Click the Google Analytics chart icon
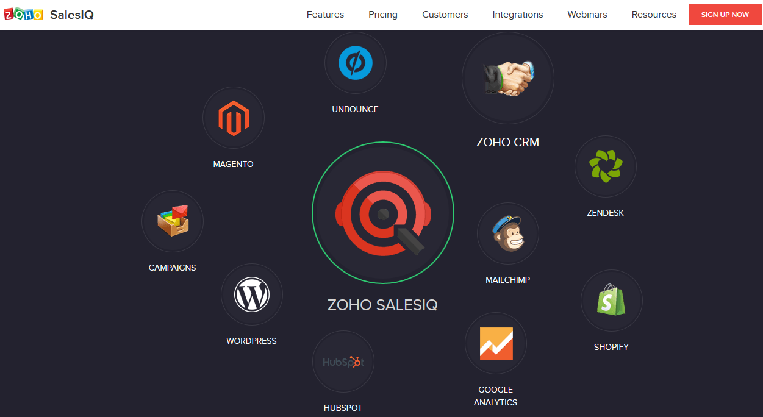Screen dimensions: 763x417 click(x=496, y=343)
